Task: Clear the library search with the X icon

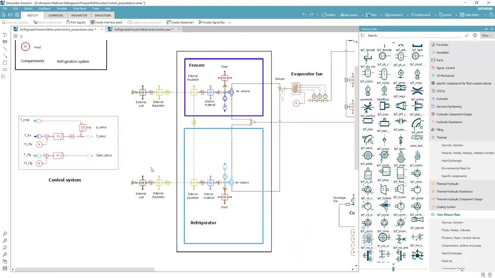Action: pyautogui.click(x=475, y=36)
